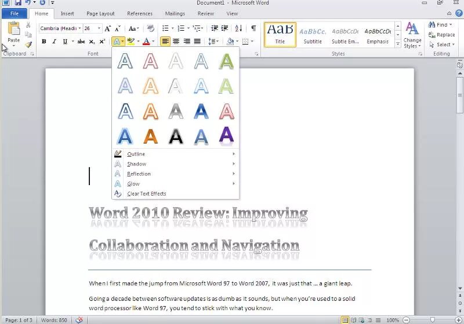The height and width of the screenshot is (324, 464).
Task: Click the Font Color red A button
Action: pos(146,41)
